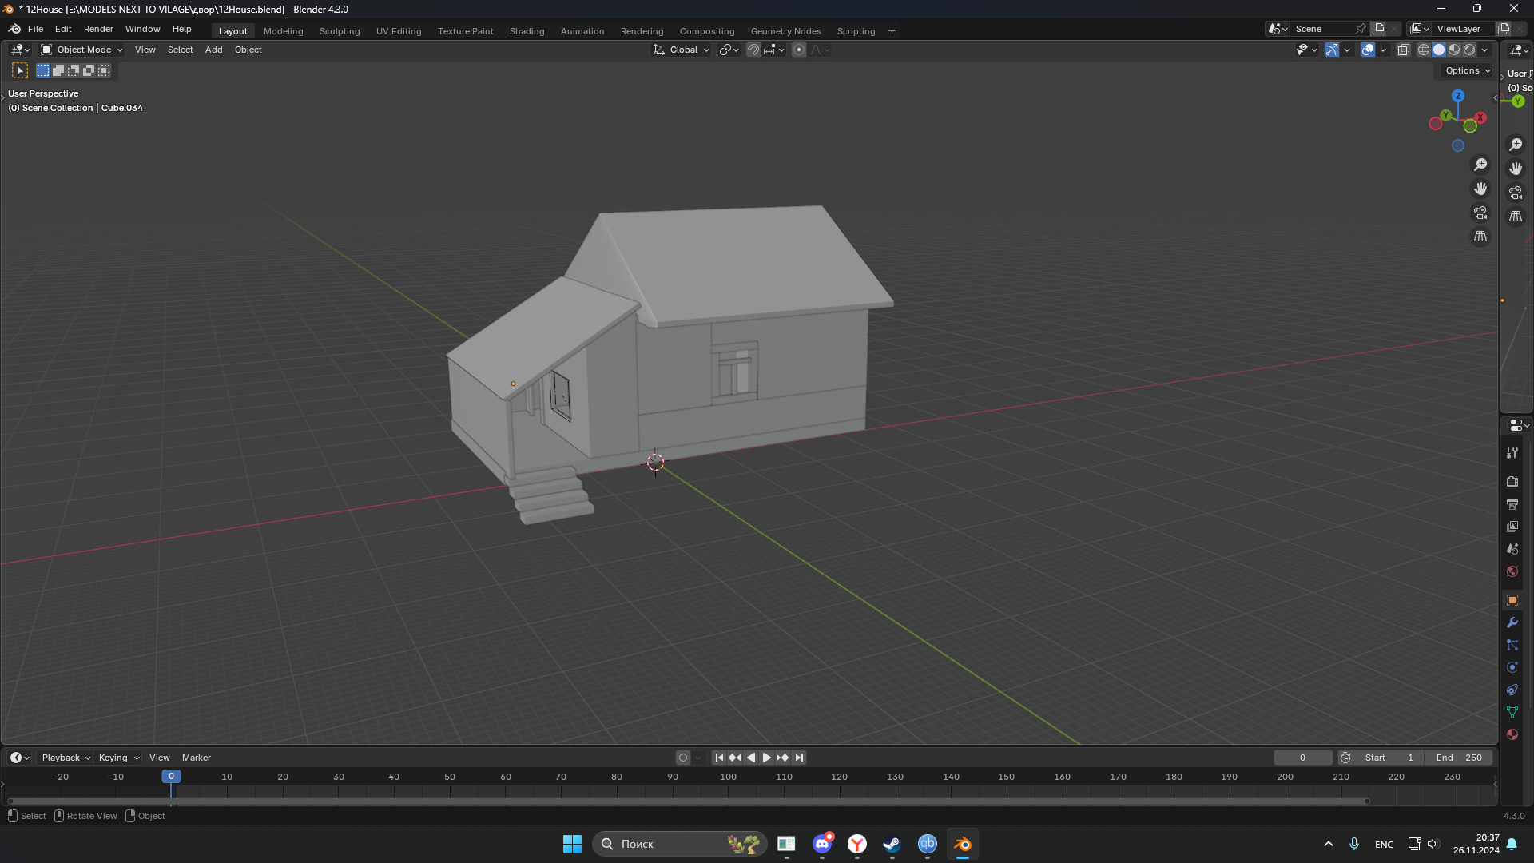Viewport: 1534px width, 863px height.
Task: Open the Playback dropdown in timeline
Action: [66, 758]
